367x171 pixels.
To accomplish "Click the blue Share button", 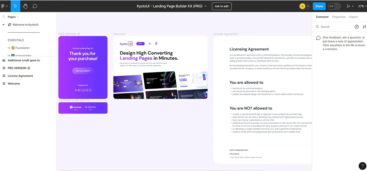I will click(319, 6).
